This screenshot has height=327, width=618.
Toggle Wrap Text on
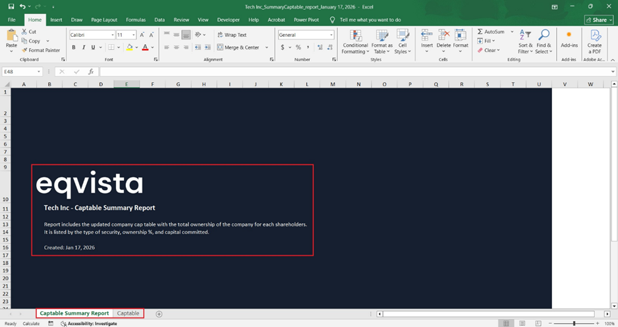point(231,35)
